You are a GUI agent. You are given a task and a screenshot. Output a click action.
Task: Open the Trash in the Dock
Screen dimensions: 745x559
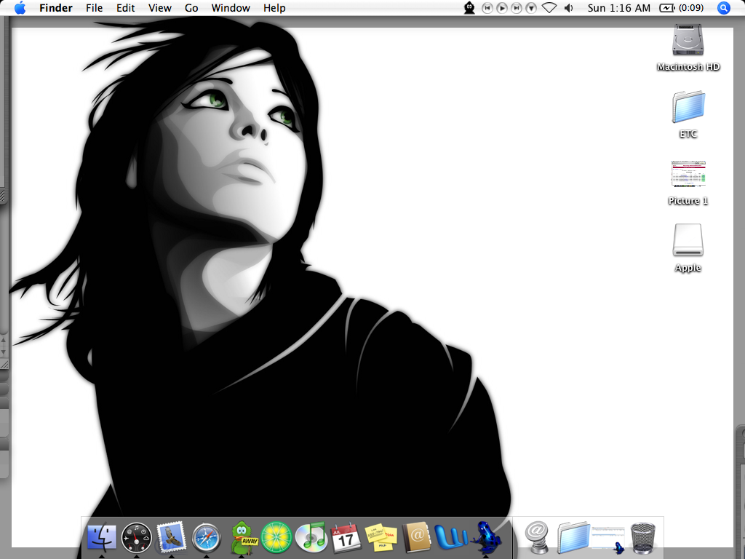(x=643, y=538)
